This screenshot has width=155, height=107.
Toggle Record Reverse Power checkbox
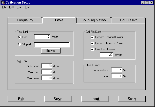tap(92, 43)
